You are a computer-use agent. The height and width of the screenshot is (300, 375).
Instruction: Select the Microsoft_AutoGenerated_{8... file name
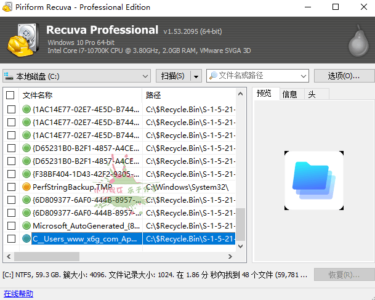(x=86, y=225)
